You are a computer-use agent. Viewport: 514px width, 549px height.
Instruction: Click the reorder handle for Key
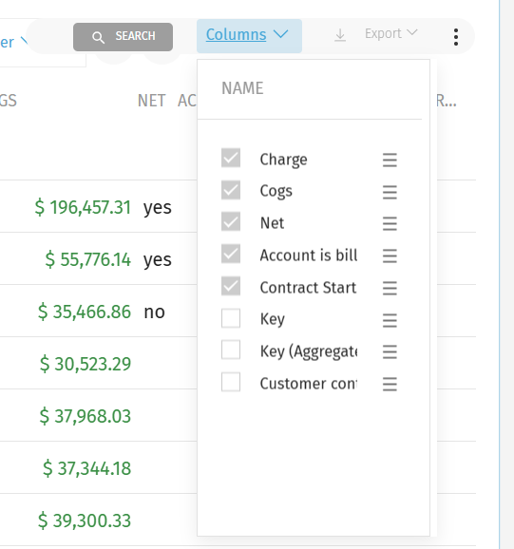tap(390, 320)
